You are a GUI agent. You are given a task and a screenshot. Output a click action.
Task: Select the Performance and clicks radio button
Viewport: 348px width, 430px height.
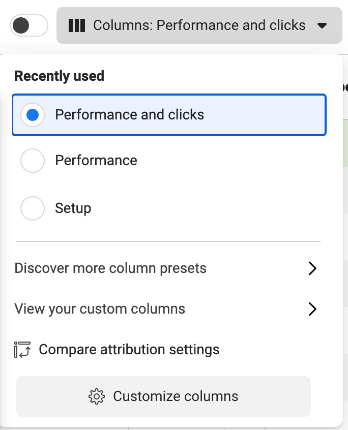pos(33,115)
